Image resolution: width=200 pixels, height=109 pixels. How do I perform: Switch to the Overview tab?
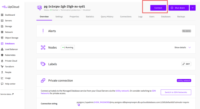(x=44, y=17)
